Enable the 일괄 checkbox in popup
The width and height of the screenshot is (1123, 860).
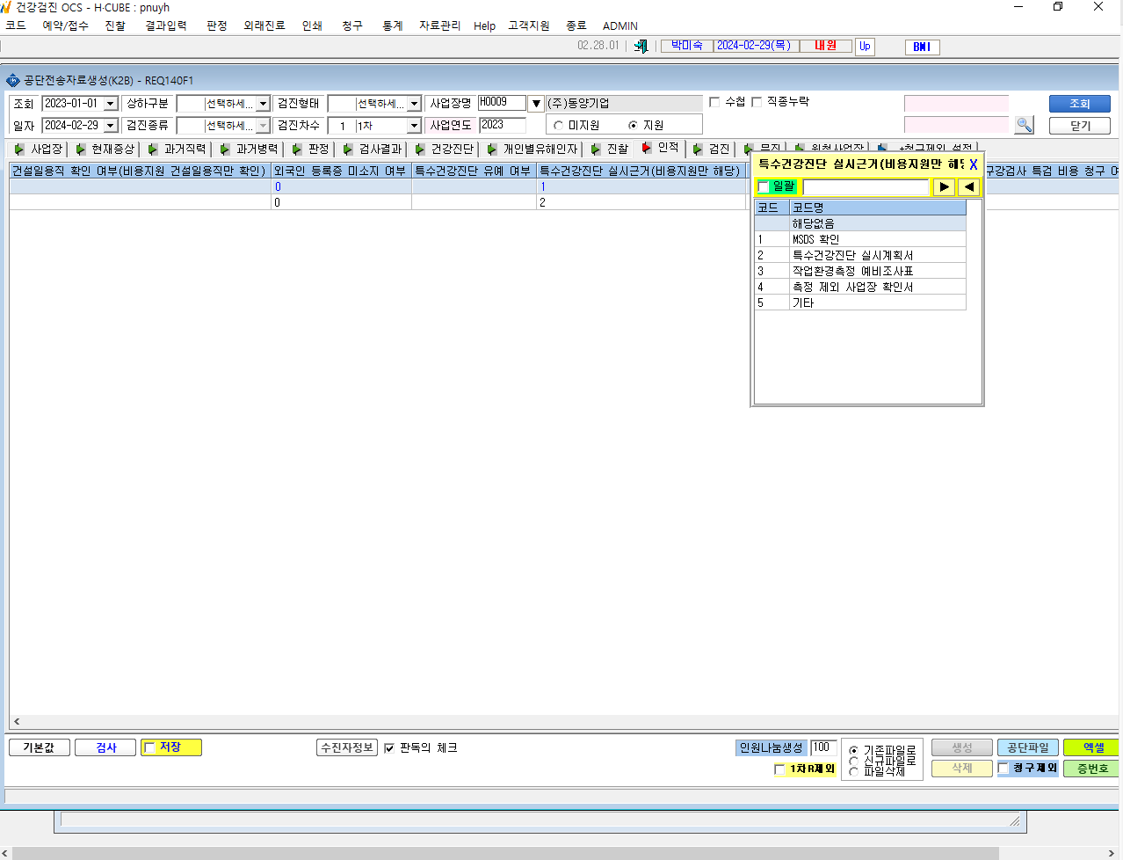pos(764,186)
